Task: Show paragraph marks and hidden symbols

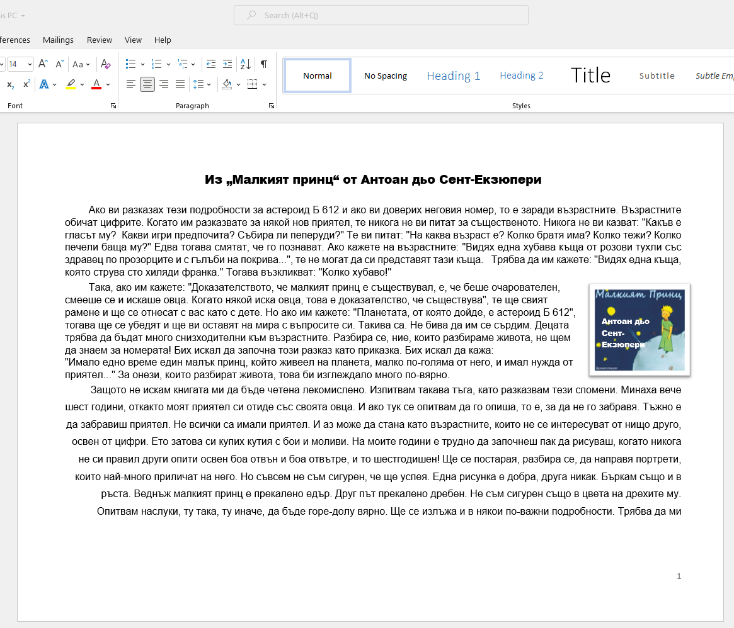Action: click(264, 64)
